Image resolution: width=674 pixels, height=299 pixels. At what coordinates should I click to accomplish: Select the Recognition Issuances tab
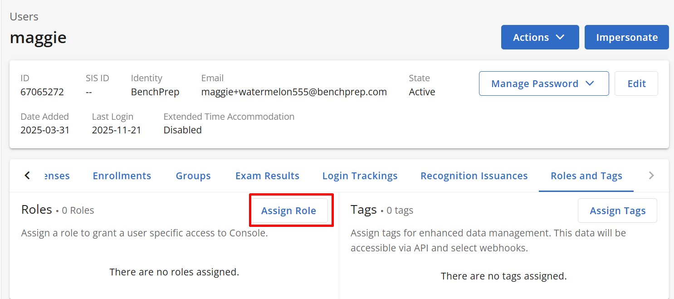pyautogui.click(x=474, y=176)
